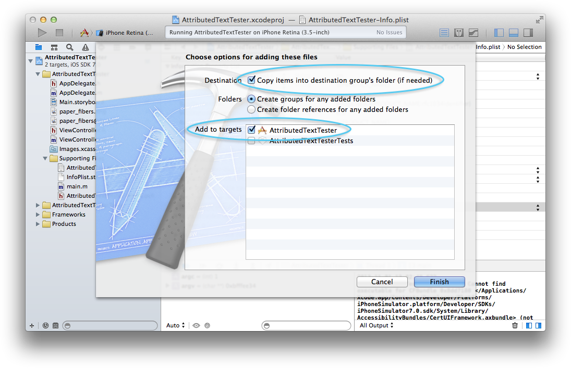
Task: Click the add (+) button in navigator footer
Action: (x=32, y=325)
